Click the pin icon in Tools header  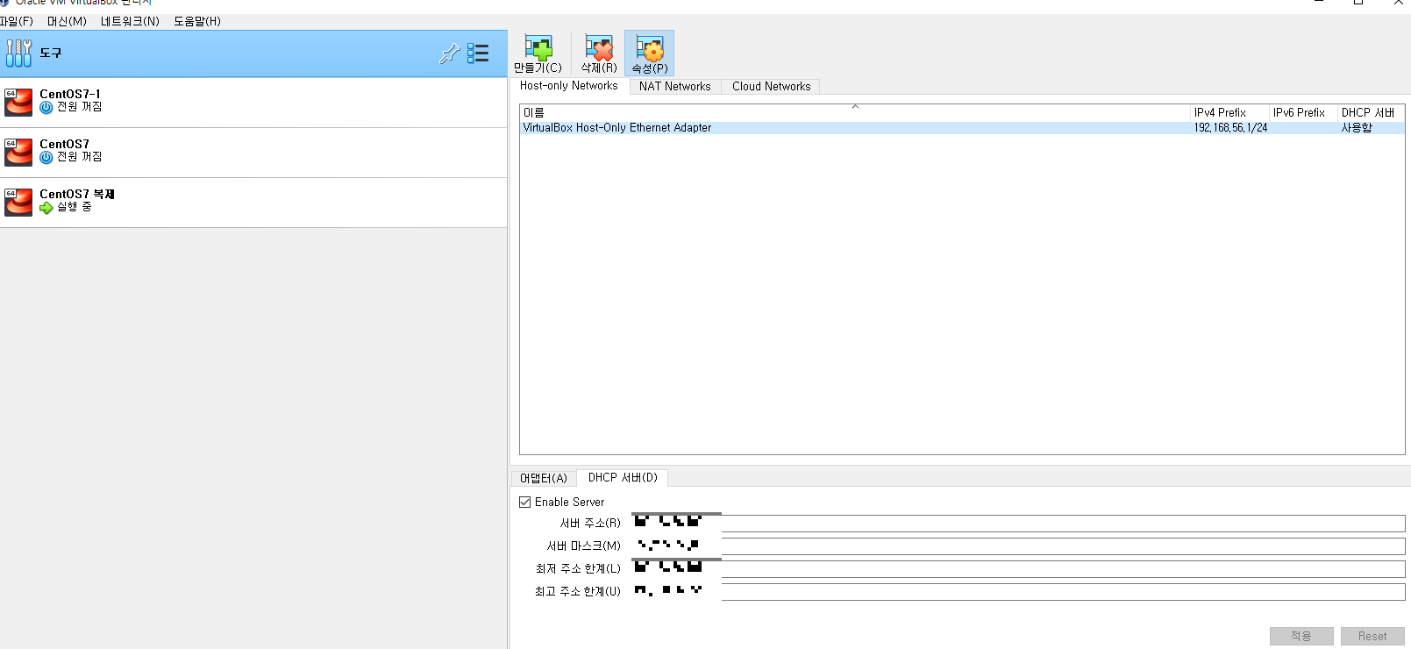point(450,53)
